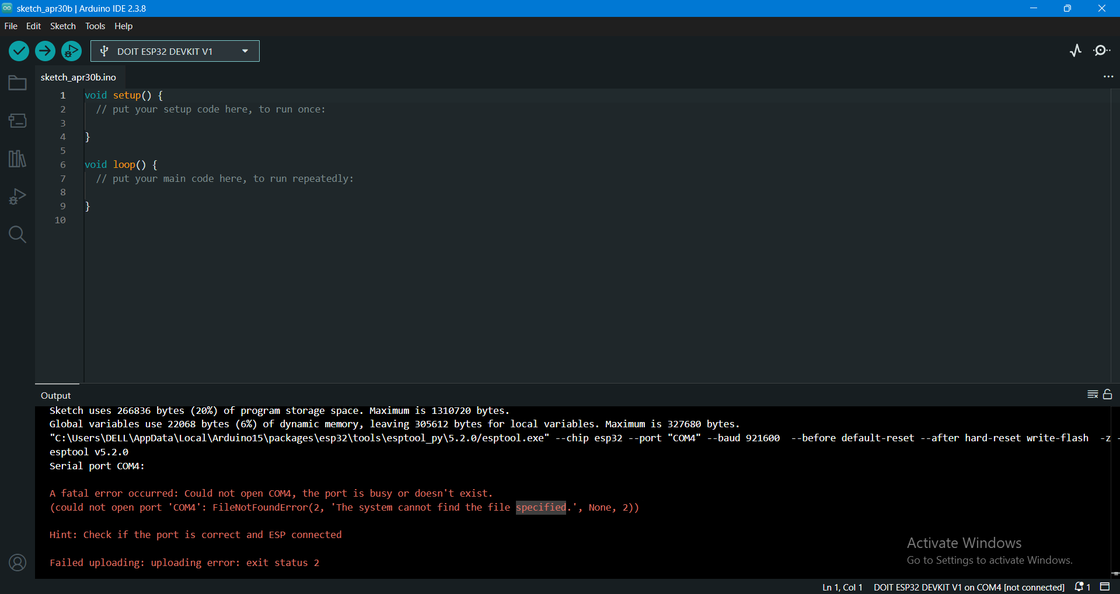This screenshot has width=1120, height=594.
Task: Toggle the bottom panel icon in status bar
Action: click(1105, 587)
